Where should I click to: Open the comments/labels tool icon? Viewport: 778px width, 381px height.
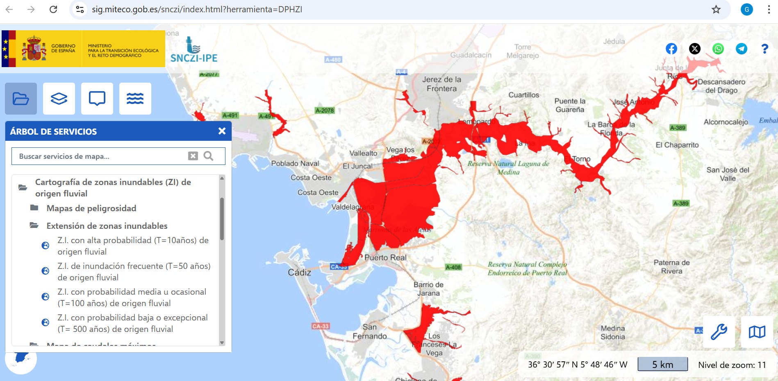(x=98, y=98)
